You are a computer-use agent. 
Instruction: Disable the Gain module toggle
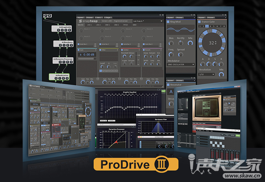coord(78,50)
